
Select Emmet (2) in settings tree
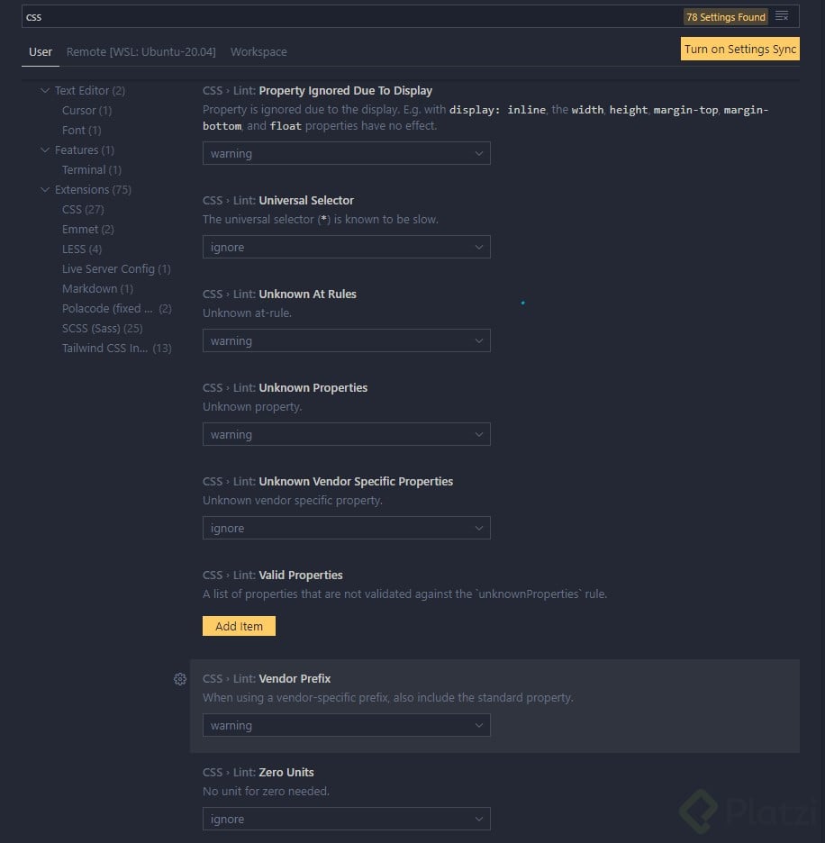coord(87,230)
